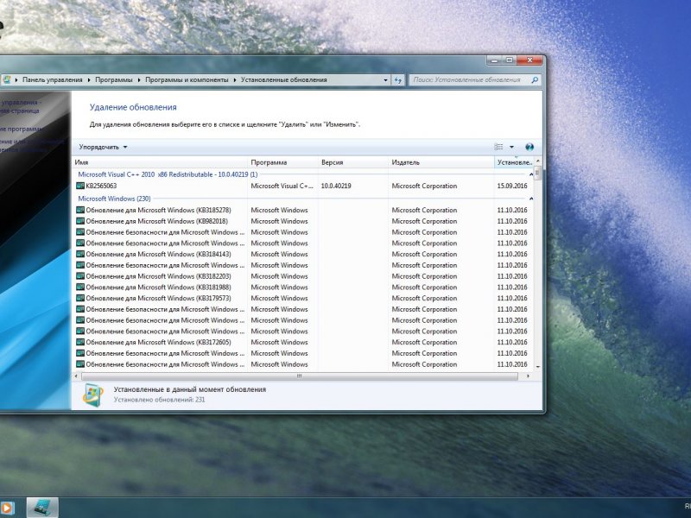Viewport: 691px width, 518px height.
Task: Click program cell Microsoft Visual C+...
Action: [x=282, y=186]
